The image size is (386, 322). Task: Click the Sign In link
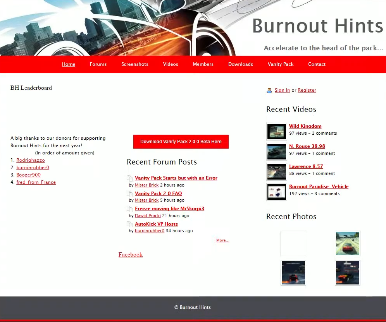[282, 90]
